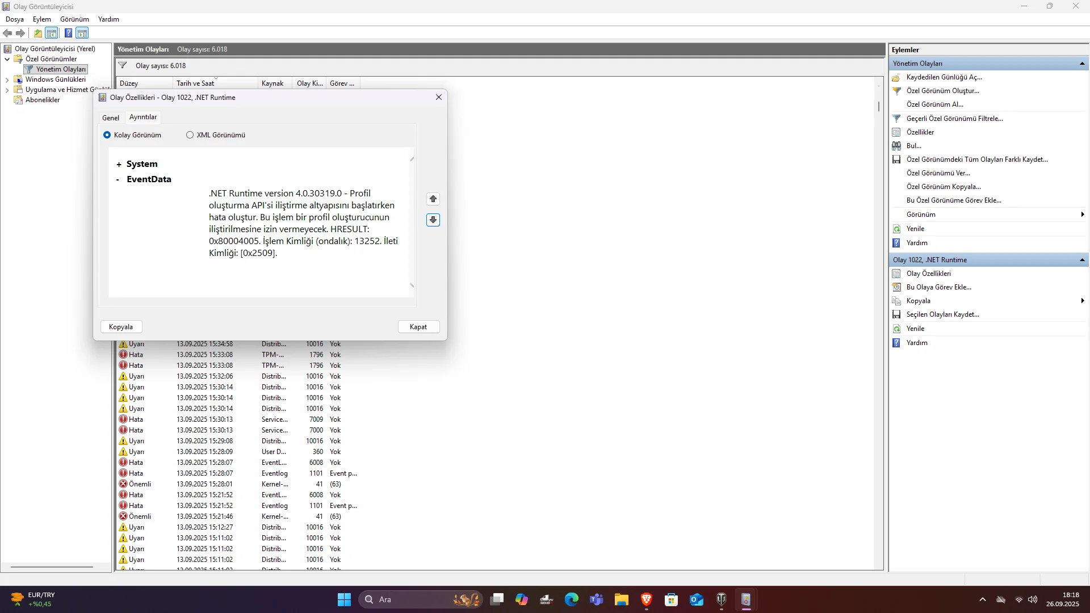Click the Kapat button
Screen dimensions: 1090x613
click(x=418, y=327)
